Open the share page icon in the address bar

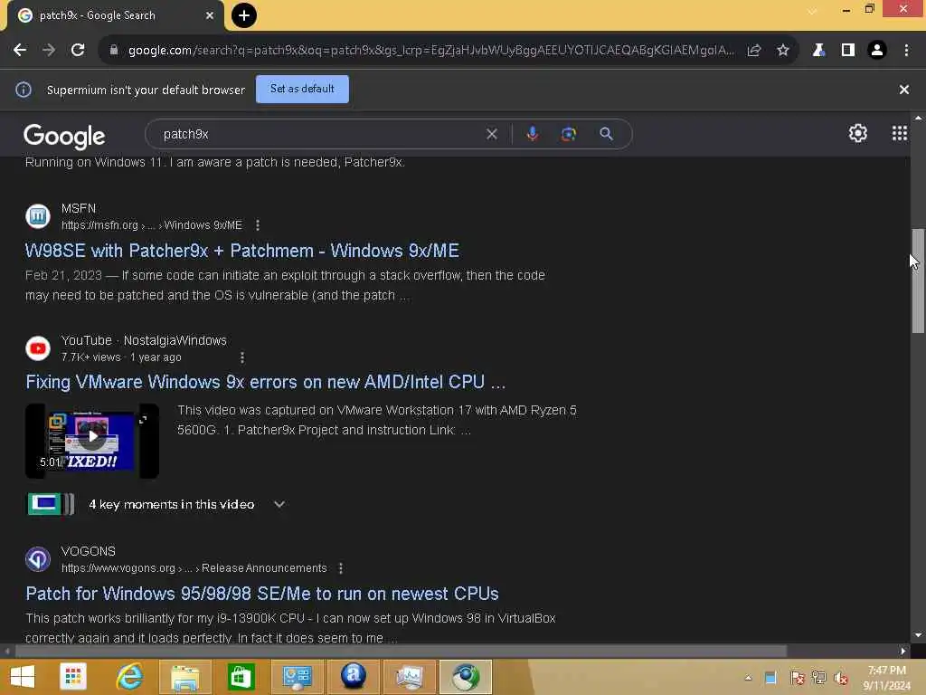(753, 51)
